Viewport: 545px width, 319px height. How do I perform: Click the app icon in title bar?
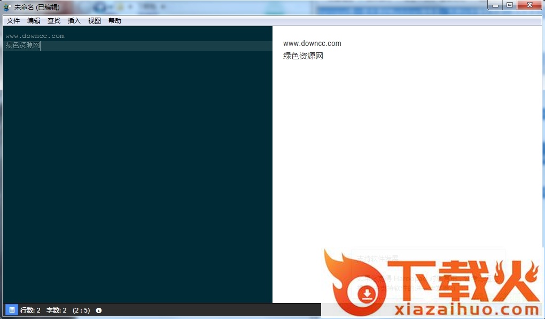coord(7,7)
